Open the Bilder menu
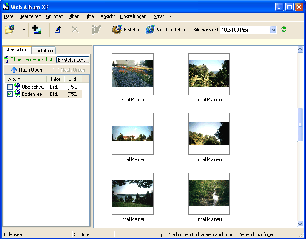This screenshot has width=306, height=239. (90, 16)
